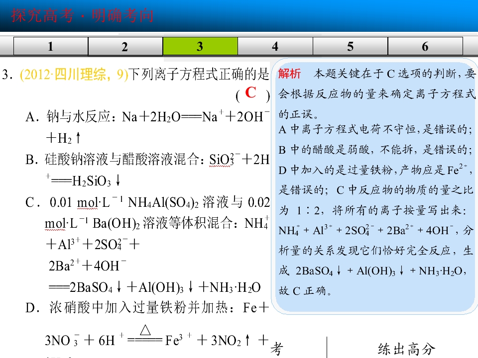Click the yellow source citation 2012·四川理综
This screenshot has width=478, height=358.
point(74,75)
